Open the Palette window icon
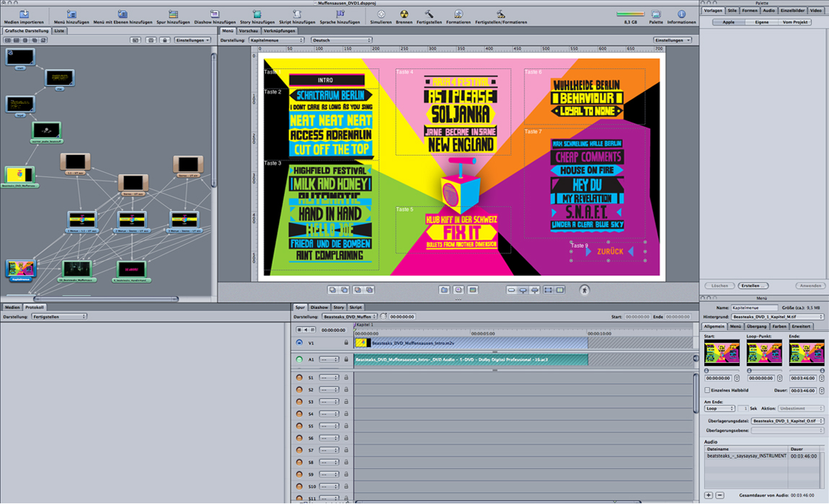The image size is (829, 504). (655, 14)
